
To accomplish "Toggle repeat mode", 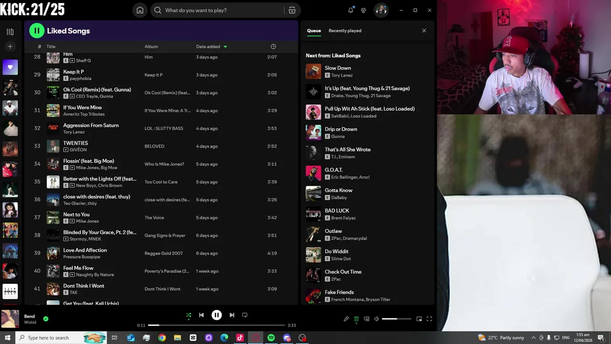I will tap(245, 315).
